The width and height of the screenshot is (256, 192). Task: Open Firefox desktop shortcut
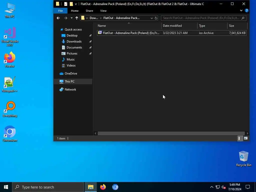[x=10, y=59]
